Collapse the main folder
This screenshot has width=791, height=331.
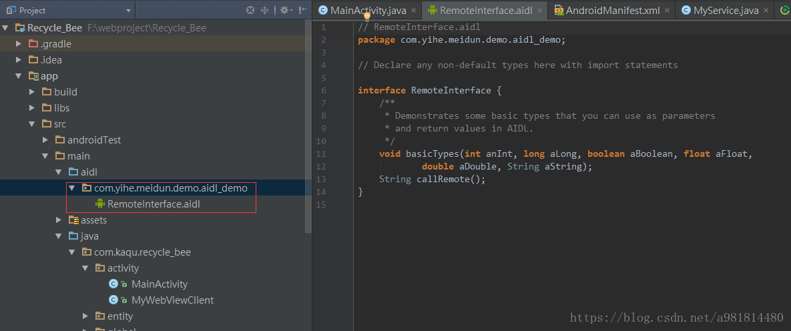[x=45, y=156]
